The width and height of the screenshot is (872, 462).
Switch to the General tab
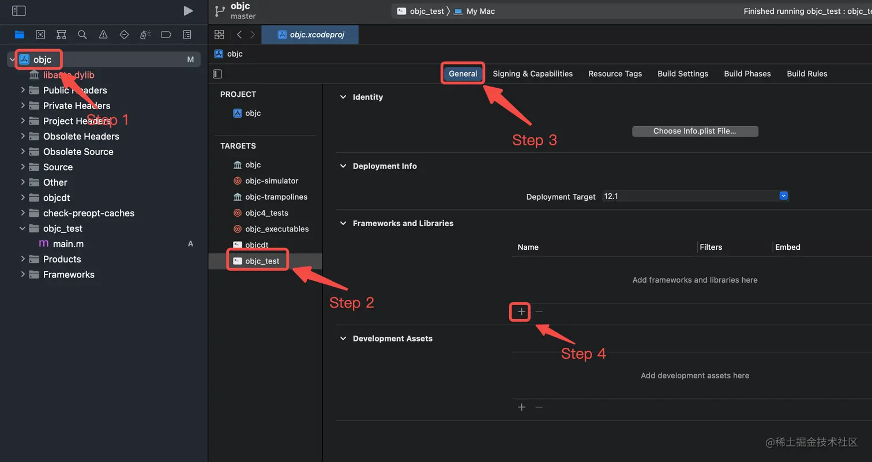pos(463,73)
